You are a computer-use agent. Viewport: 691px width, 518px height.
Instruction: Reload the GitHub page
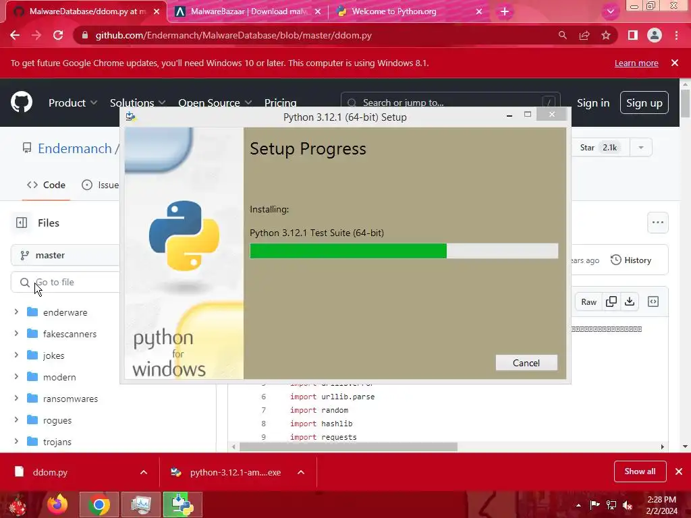click(58, 35)
